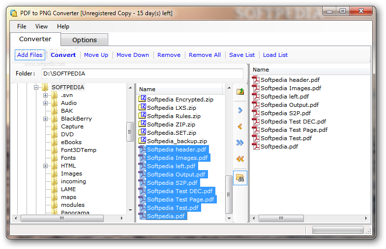386x249 pixels.
Task: Click zip icon of Softpedia Rules.zip
Action: (142, 116)
